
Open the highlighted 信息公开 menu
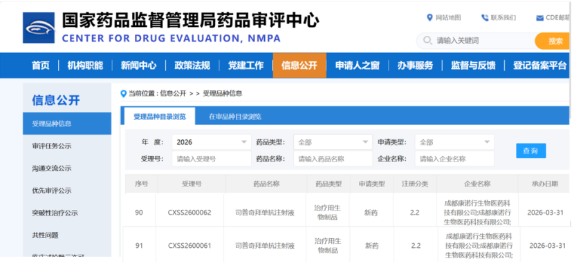point(299,66)
